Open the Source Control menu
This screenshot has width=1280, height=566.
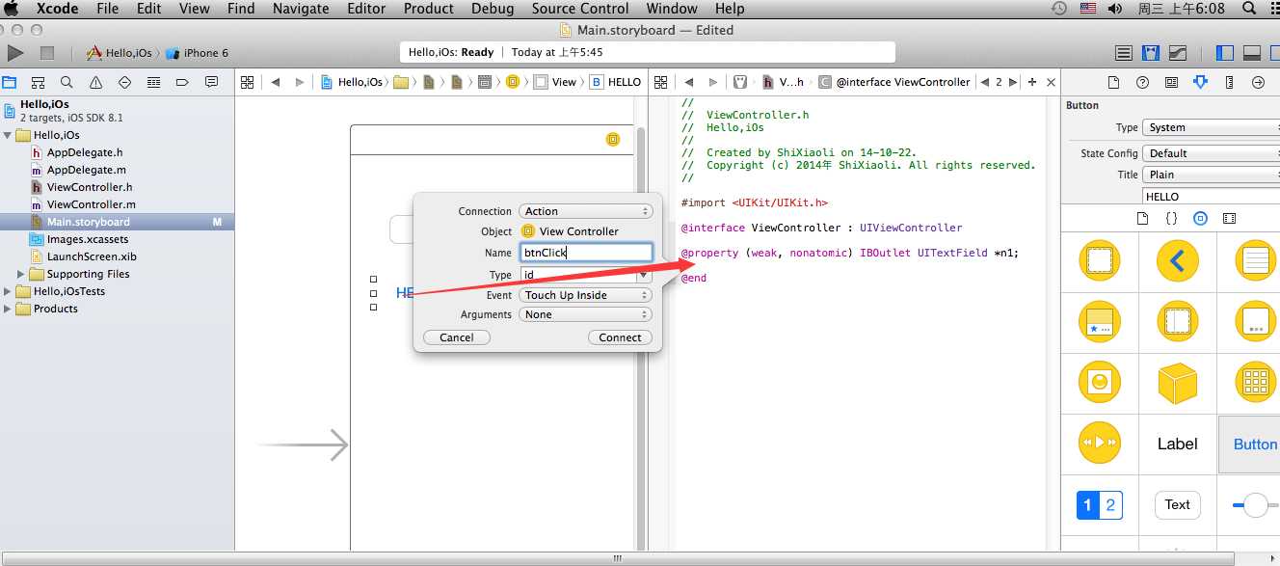(x=580, y=9)
